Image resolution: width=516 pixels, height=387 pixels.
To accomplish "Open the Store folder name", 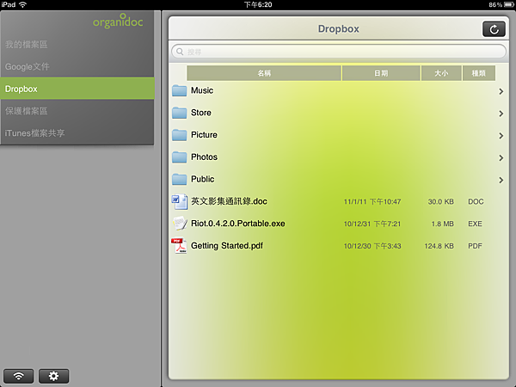I will [201, 113].
